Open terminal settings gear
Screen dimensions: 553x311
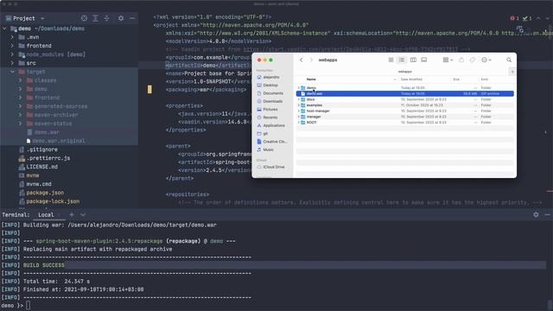pos(536,215)
